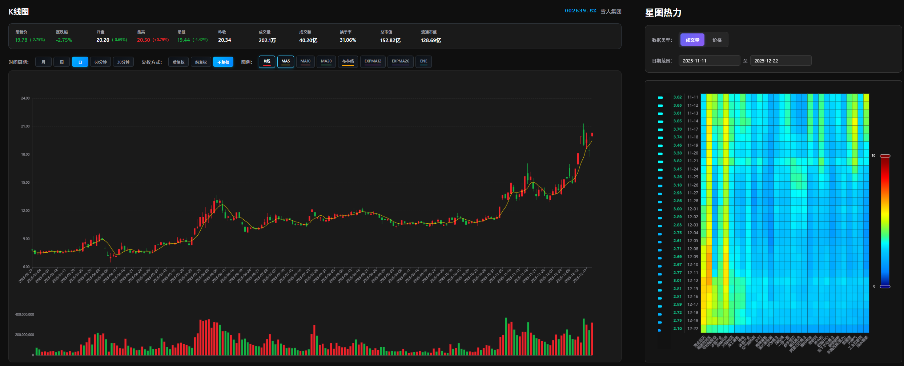
Task: Switch time period to 周 (weekly)
Action: pos(61,62)
